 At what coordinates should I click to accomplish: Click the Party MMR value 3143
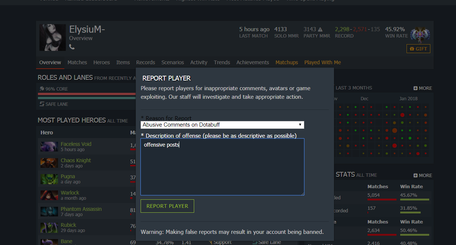pos(310,29)
